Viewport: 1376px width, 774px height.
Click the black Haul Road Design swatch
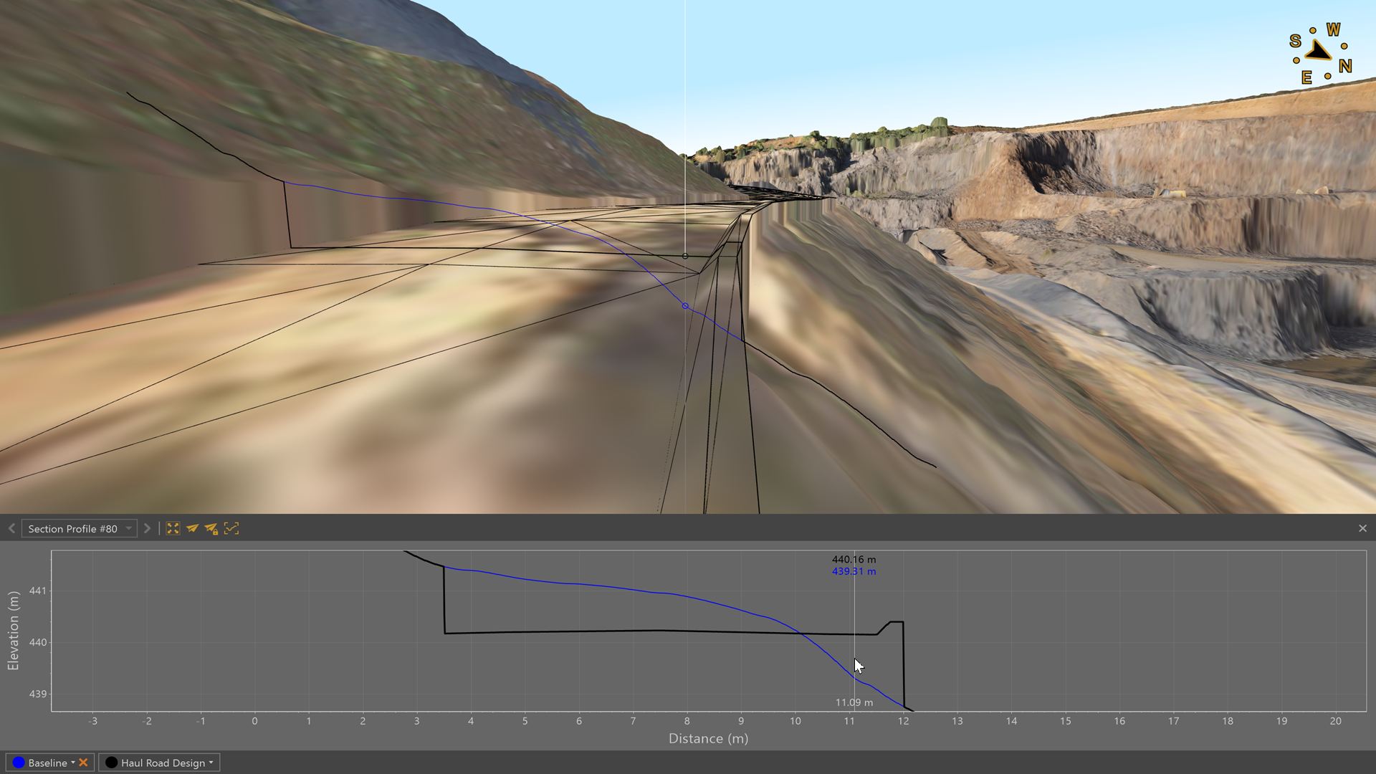[x=111, y=763]
